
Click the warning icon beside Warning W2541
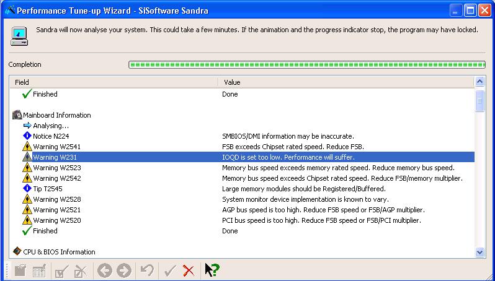coord(27,147)
